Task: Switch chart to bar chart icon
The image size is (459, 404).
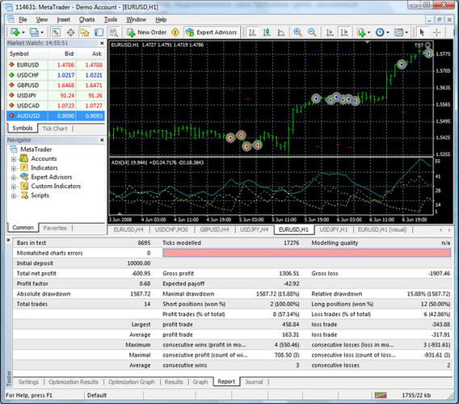Action: click(252, 32)
